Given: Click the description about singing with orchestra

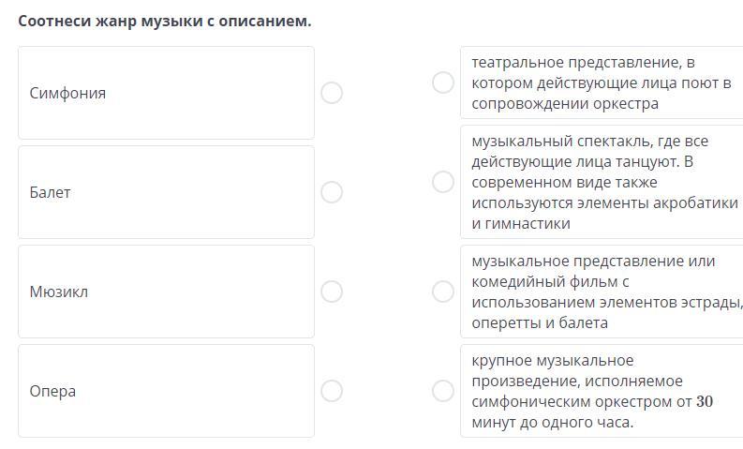Looking at the screenshot, I should click(600, 82).
